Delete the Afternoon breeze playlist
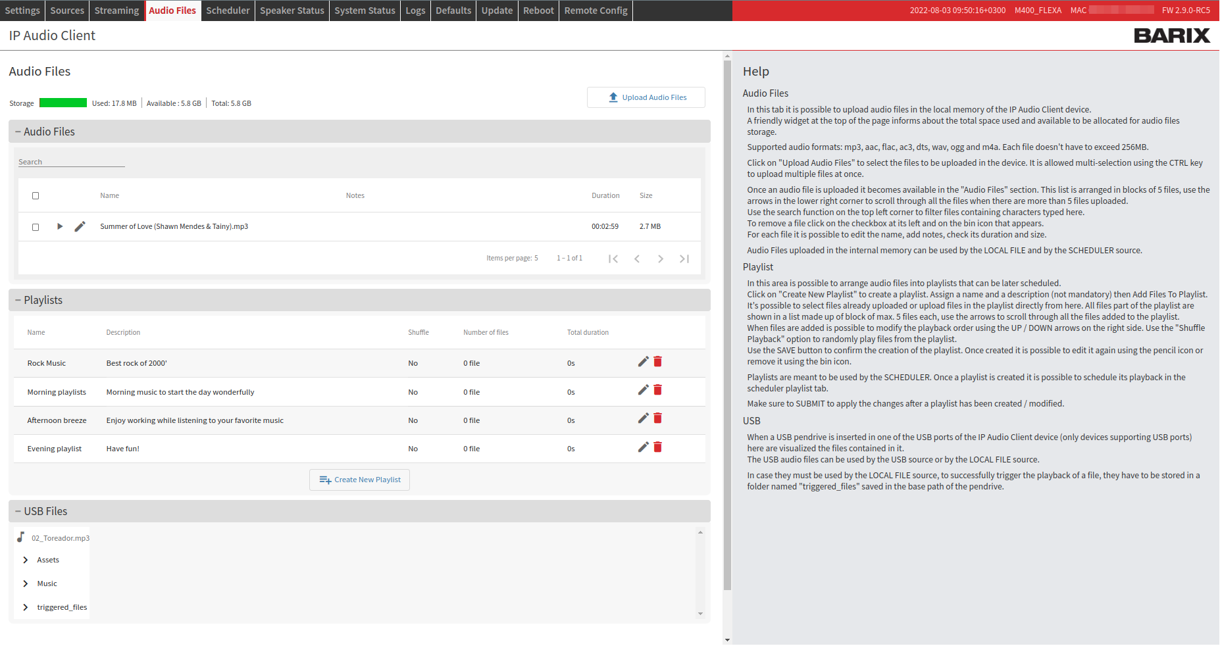1220x646 pixels. [657, 418]
